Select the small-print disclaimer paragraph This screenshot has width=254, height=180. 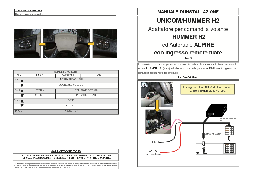coord(65,166)
